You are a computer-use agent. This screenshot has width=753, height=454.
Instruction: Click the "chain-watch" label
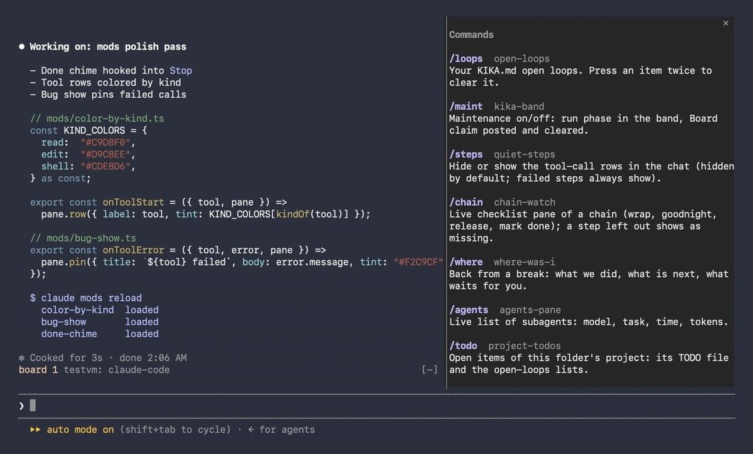click(525, 202)
